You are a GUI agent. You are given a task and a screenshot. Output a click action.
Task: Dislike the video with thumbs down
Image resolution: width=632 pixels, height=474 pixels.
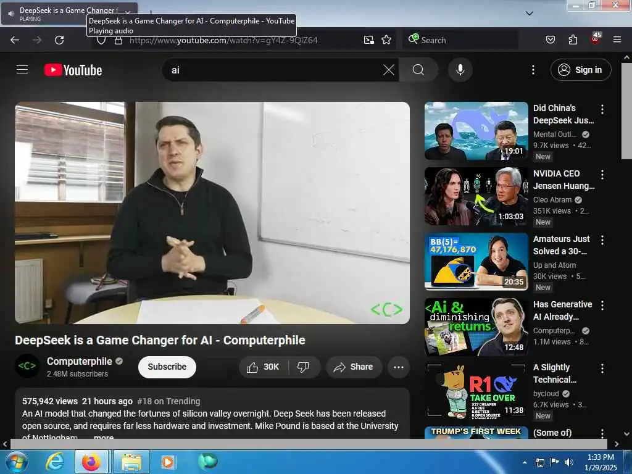click(x=303, y=367)
